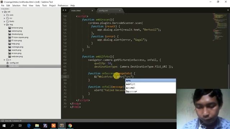230x129 pixels.
Task: Open Windows taskbar search
Action: pos(12,126)
